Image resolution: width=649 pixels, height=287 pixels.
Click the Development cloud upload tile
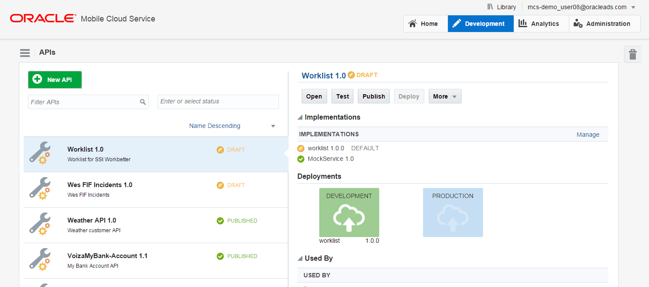click(x=349, y=213)
